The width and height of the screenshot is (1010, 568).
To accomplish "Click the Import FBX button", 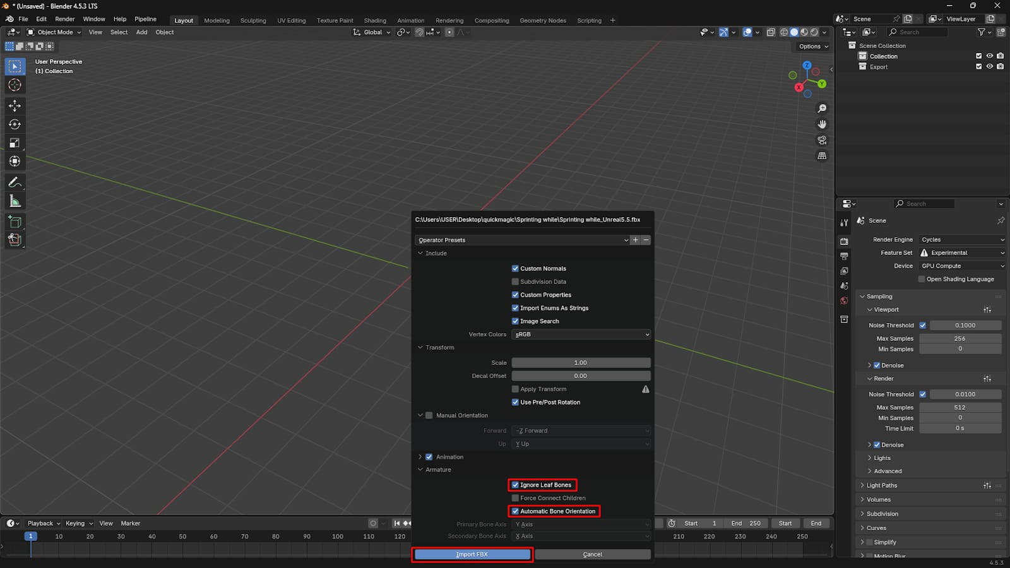I will click(x=472, y=554).
